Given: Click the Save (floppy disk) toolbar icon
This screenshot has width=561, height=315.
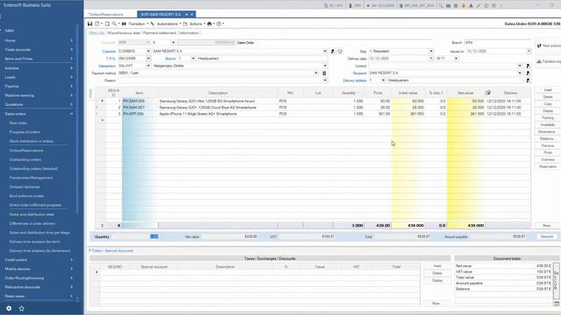Looking at the screenshot, I should (89, 24).
